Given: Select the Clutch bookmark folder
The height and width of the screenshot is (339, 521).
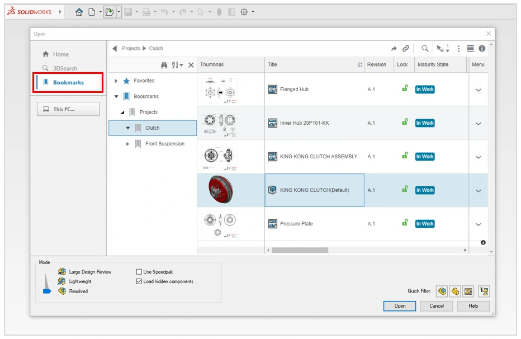Looking at the screenshot, I should [x=153, y=128].
